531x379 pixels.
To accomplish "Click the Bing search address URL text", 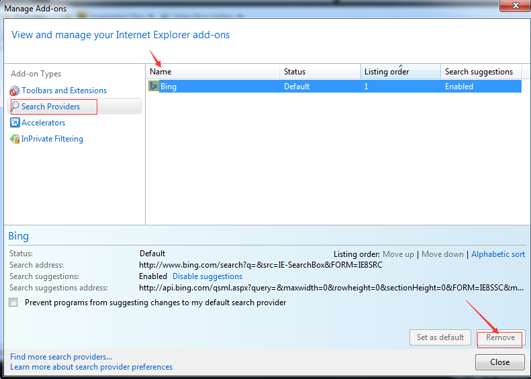I will (x=260, y=264).
